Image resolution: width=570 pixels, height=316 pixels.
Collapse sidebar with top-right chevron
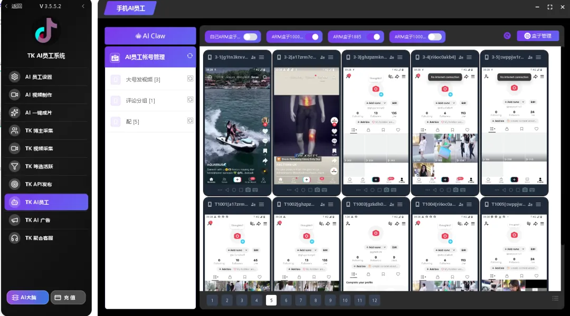pyautogui.click(x=83, y=6)
